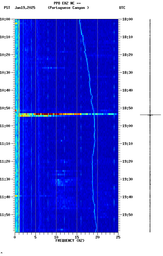Click the frequency axis value '25'
163x256 pixels.
tap(118, 237)
